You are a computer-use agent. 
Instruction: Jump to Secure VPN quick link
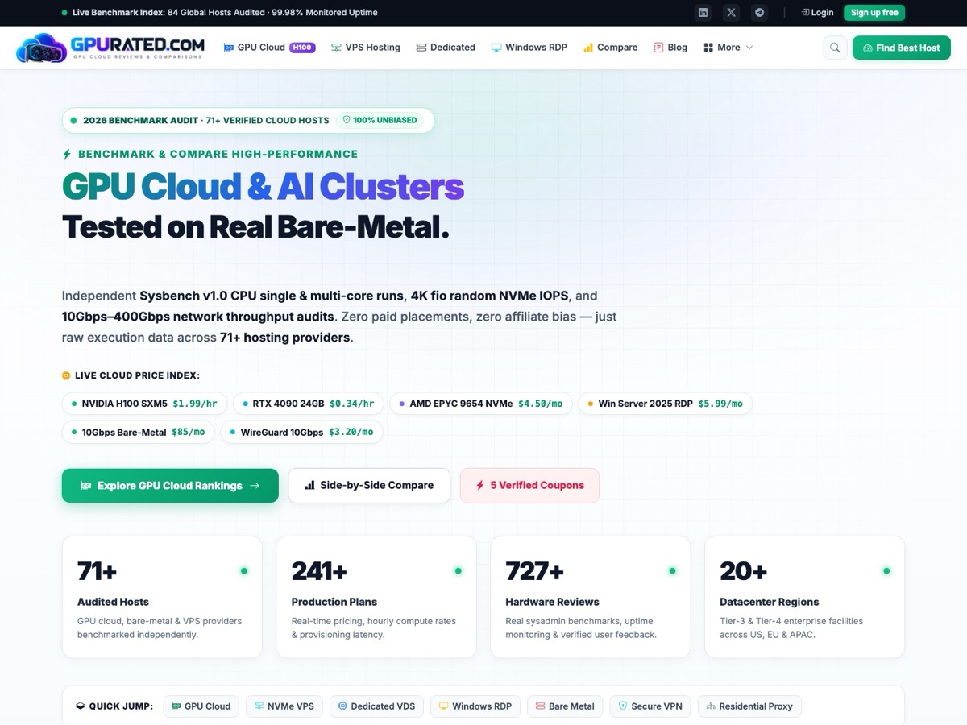coord(650,706)
